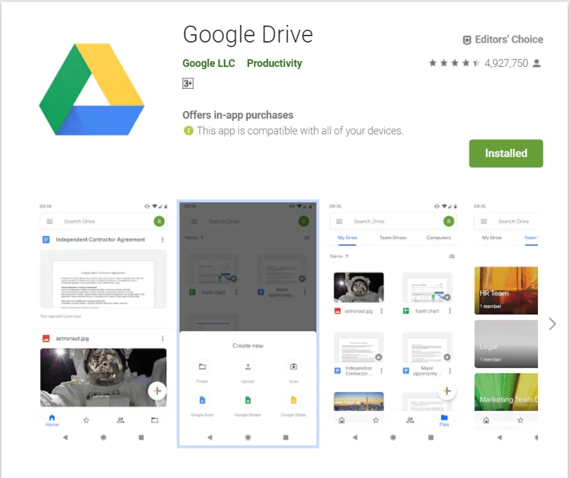Open the 'Create new' menu screenshot

coord(248,323)
